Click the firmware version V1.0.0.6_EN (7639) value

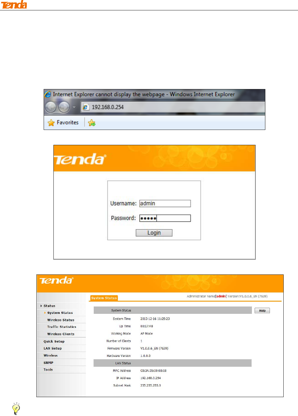[x=154, y=348]
